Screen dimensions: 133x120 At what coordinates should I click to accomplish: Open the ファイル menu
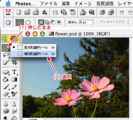(48, 4)
